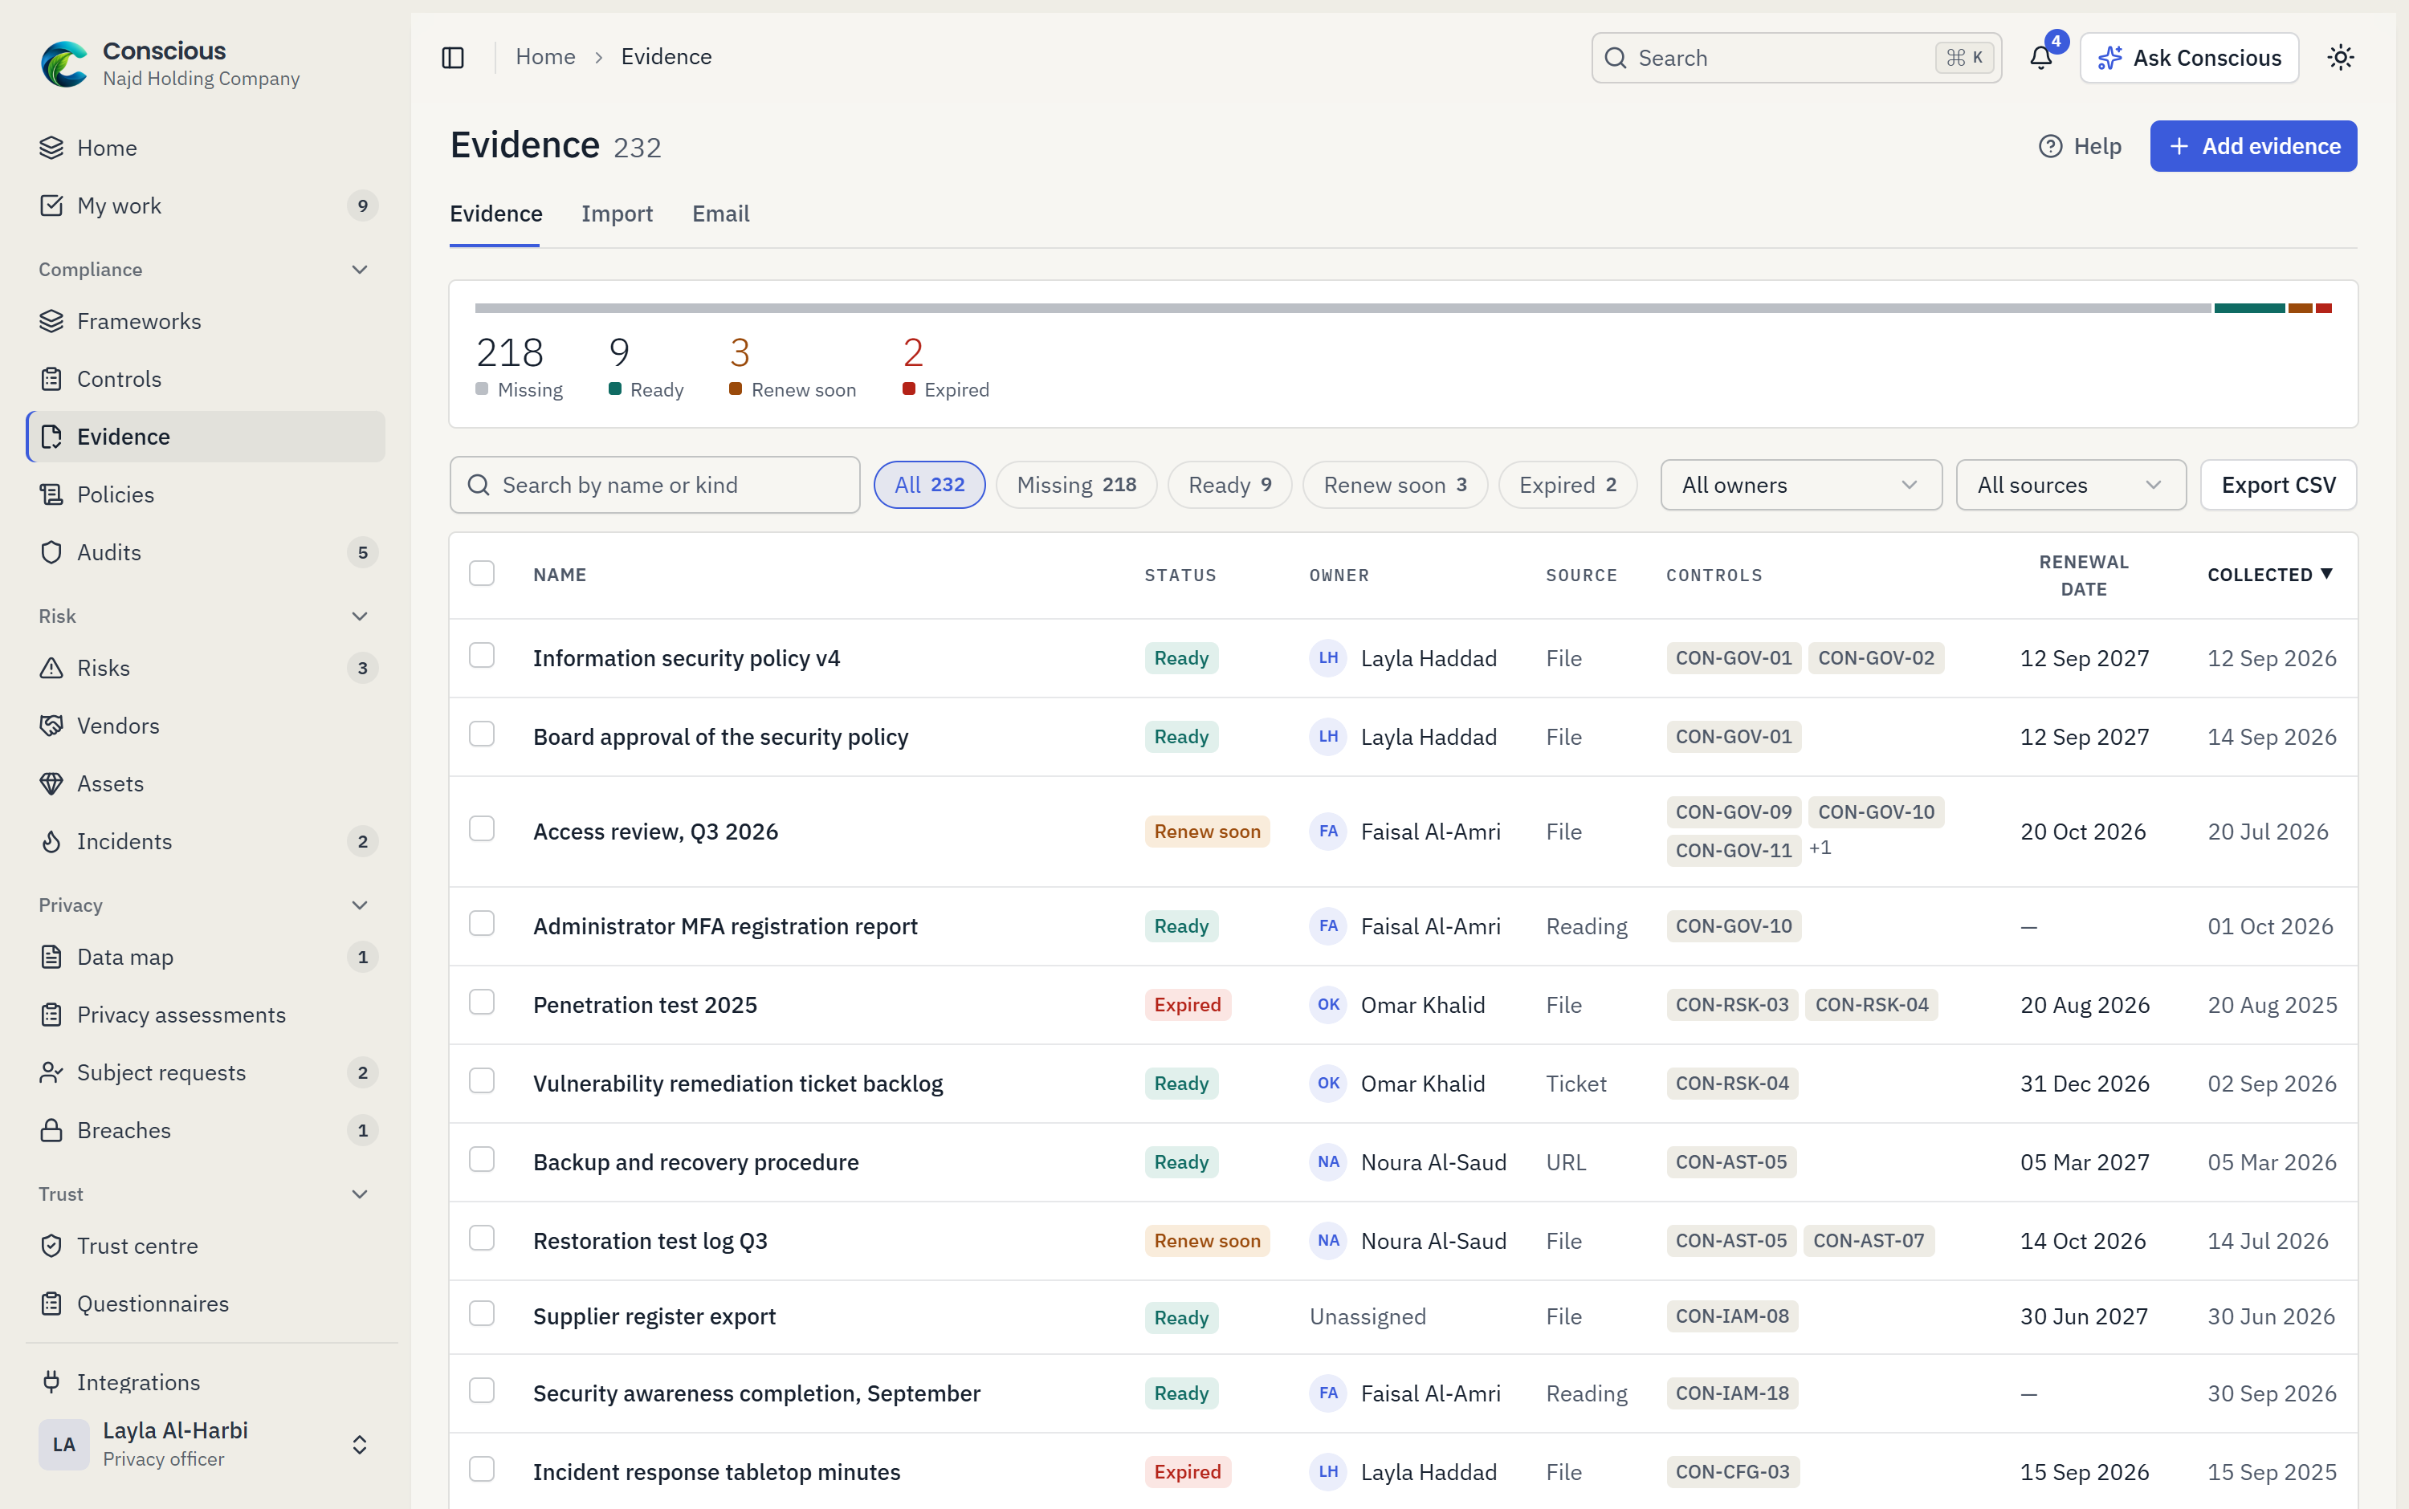Screen dimensions: 2409x1509
Task: Click the Home layers icon in sidebar
Action: pos(51,148)
